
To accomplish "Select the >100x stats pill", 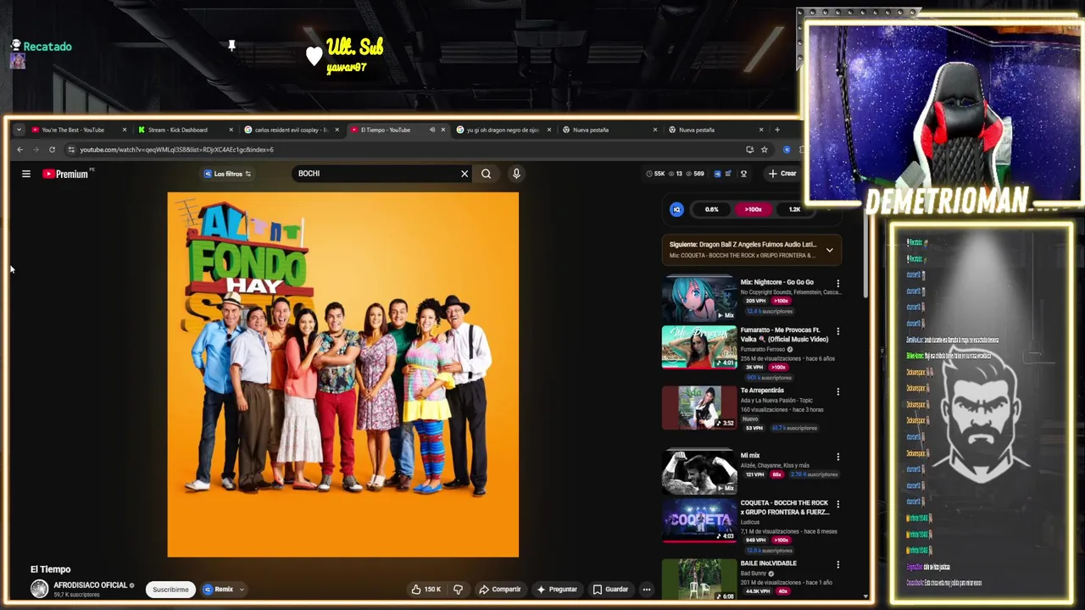I will coord(753,209).
